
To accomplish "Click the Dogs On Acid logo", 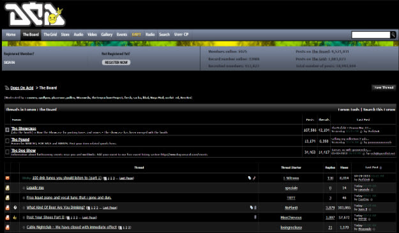I will pos(35,14).
